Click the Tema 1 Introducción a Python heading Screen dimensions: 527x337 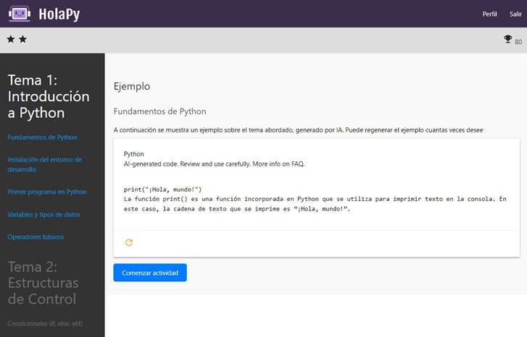(49, 96)
